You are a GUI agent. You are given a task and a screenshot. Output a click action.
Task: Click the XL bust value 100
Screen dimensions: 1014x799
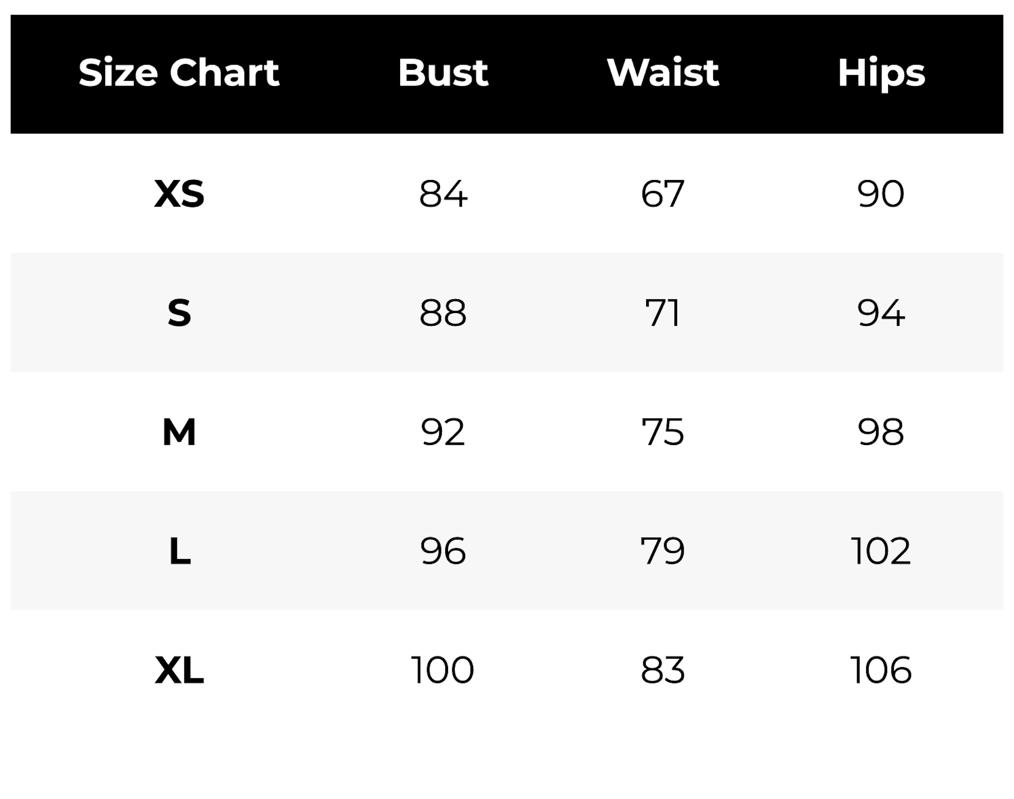[x=442, y=670]
